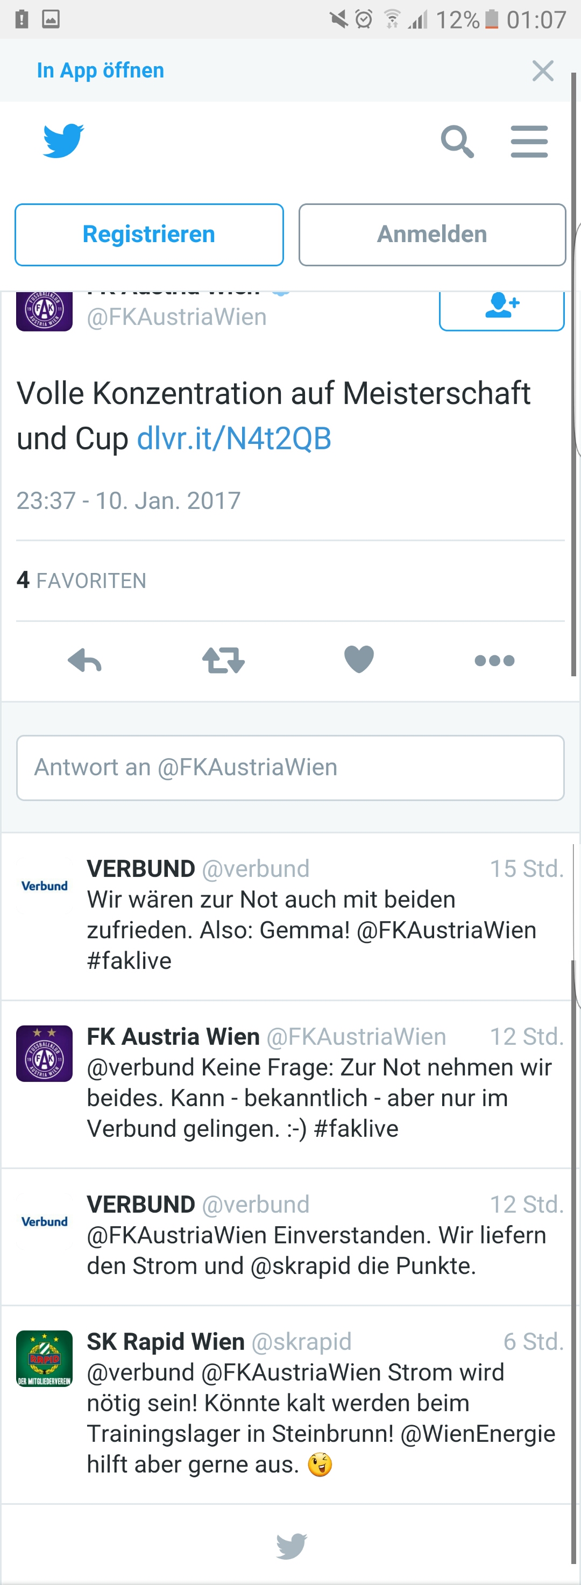Dismiss the In App öffnen banner
The width and height of the screenshot is (581, 1585).
(543, 71)
